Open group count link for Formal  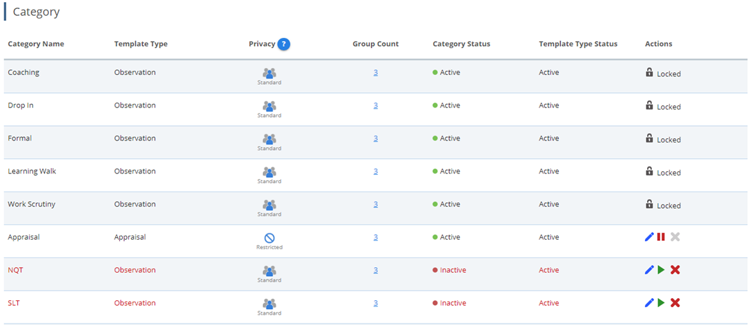[375, 138]
